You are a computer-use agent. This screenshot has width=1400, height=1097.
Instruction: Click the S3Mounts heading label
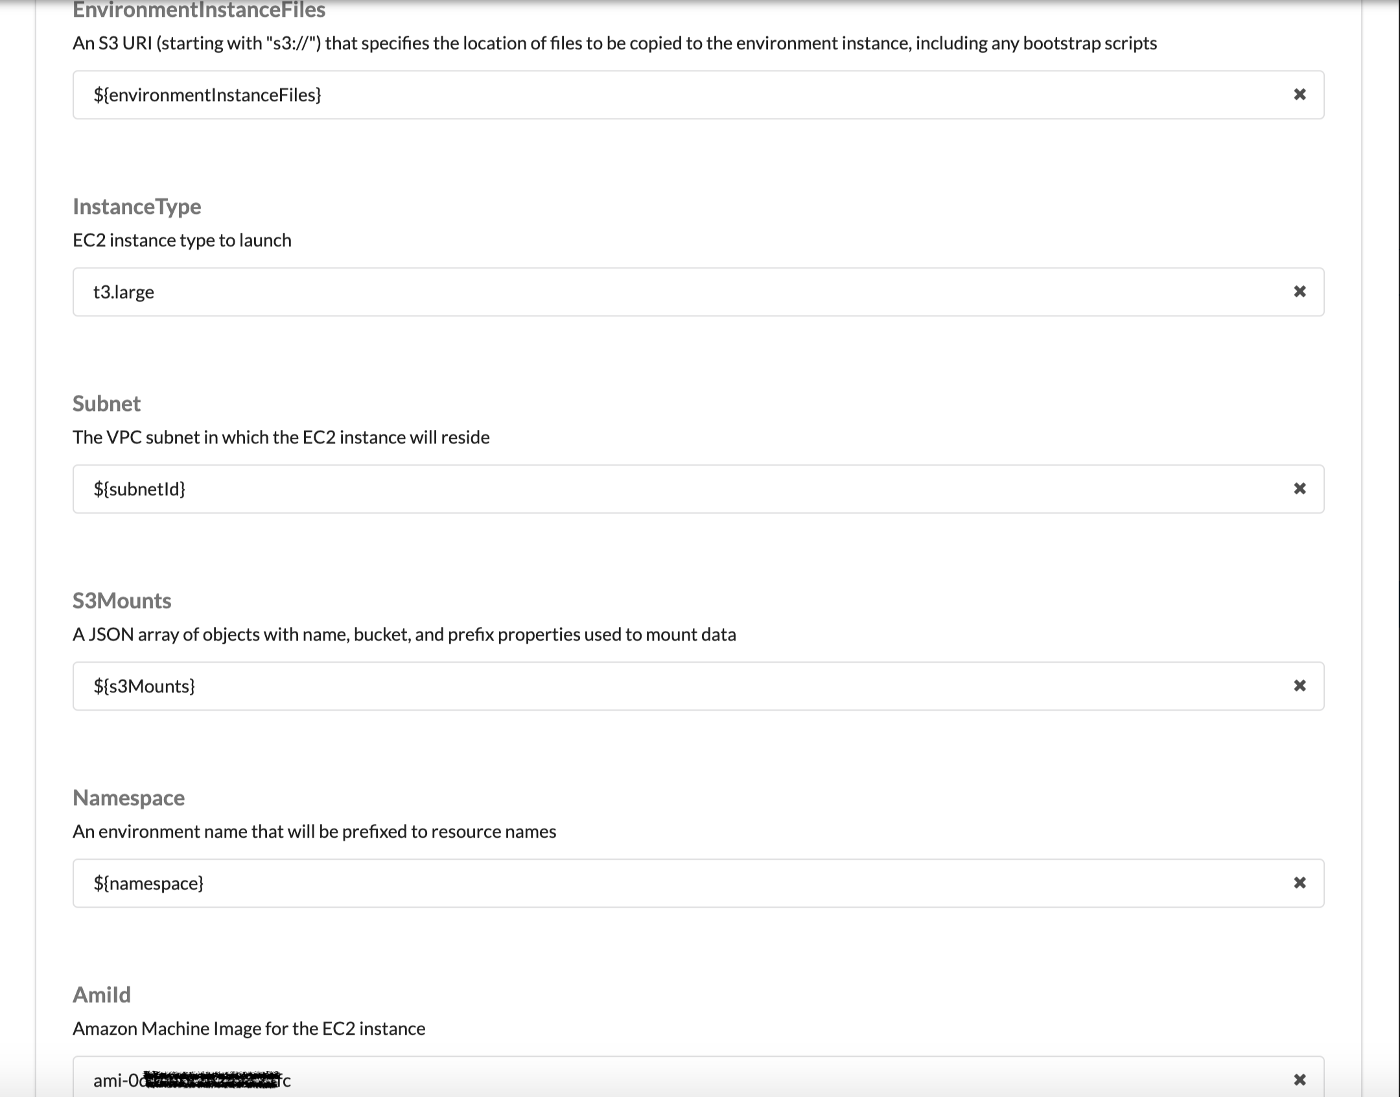(x=122, y=600)
